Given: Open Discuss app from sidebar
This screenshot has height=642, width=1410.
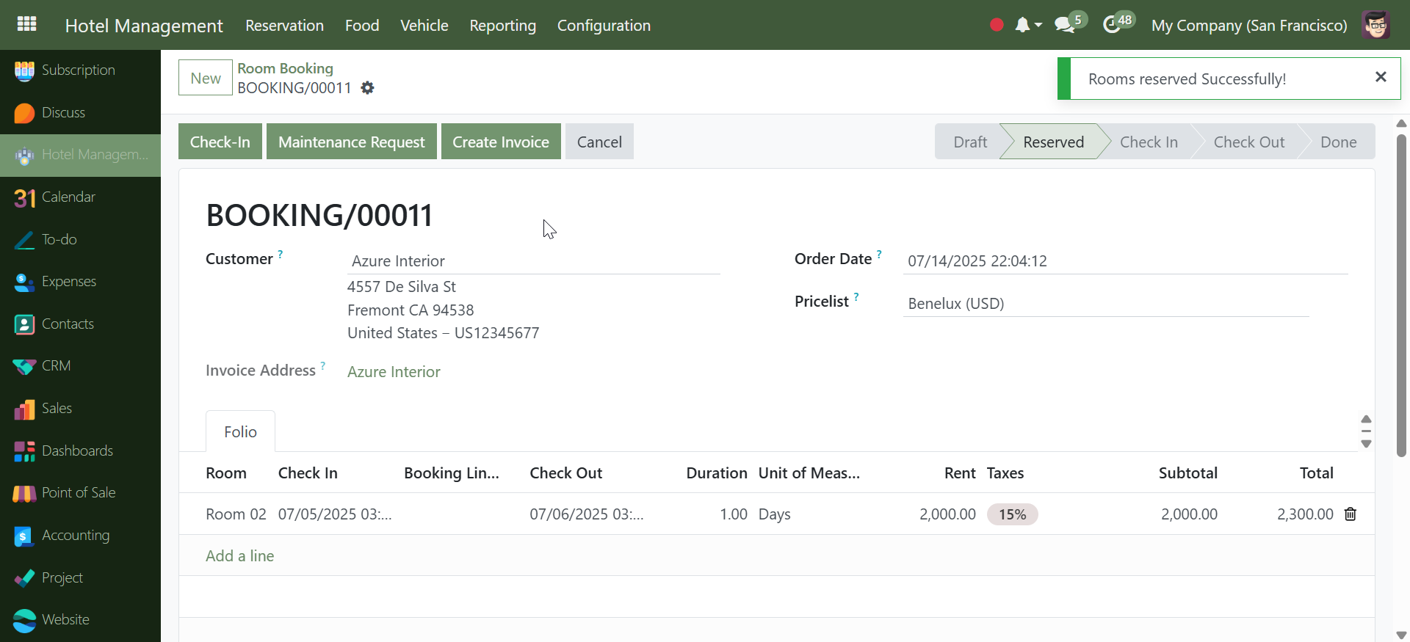Looking at the screenshot, I should 63,112.
